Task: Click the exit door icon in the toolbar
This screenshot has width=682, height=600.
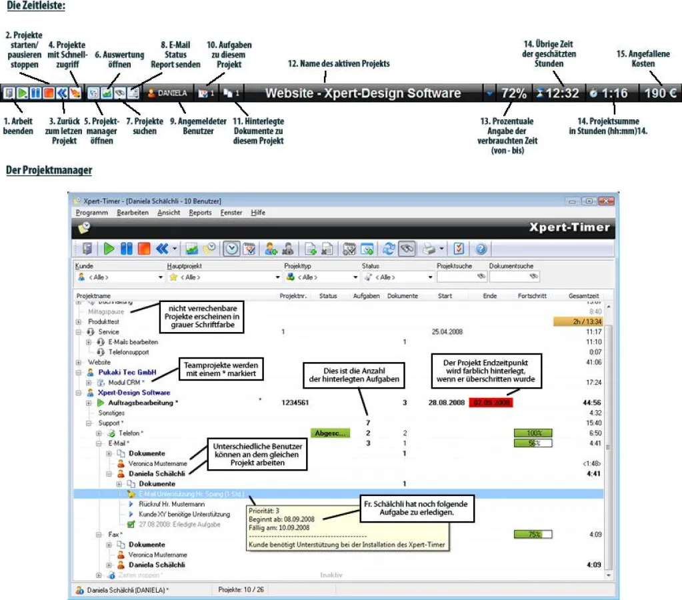Action: coord(87,249)
